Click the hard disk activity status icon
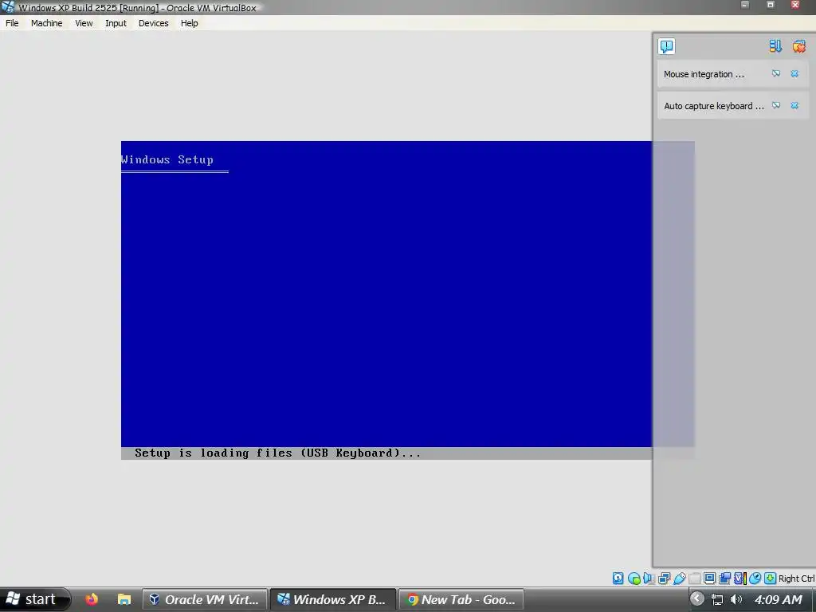 point(618,579)
